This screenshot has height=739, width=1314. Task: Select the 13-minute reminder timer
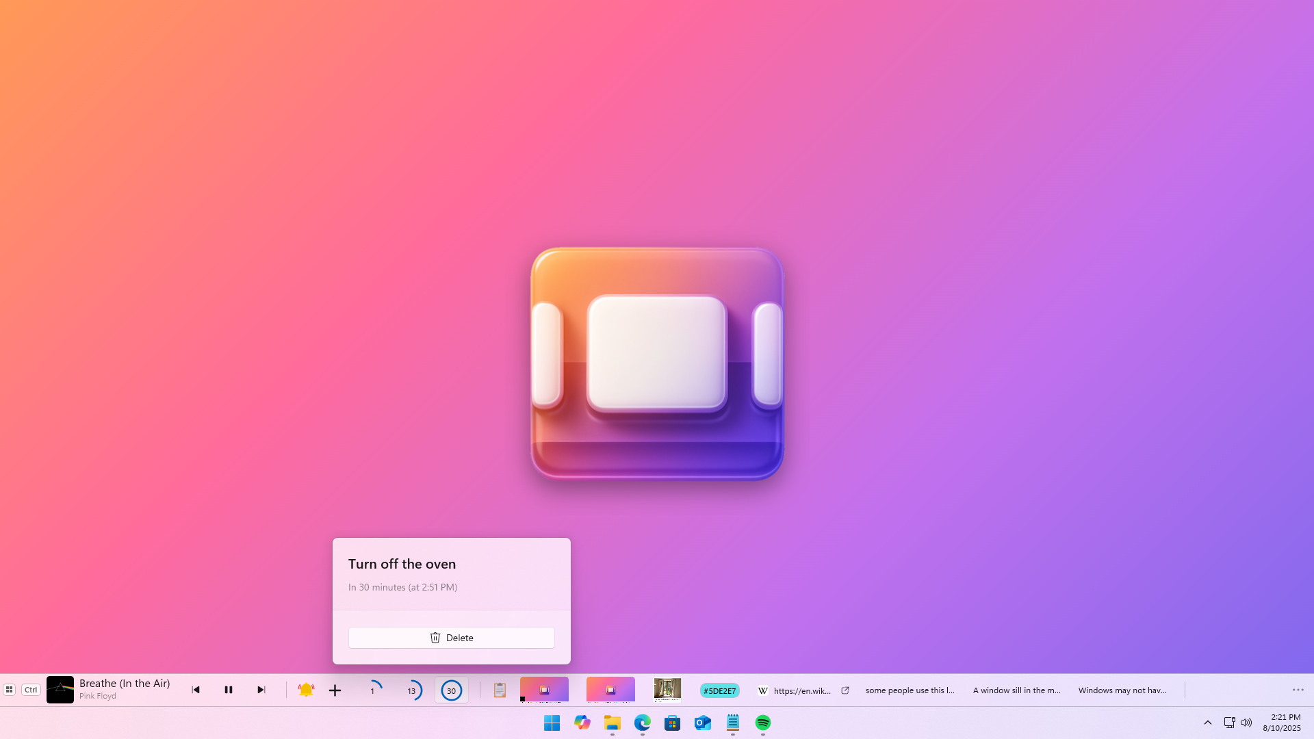(412, 690)
